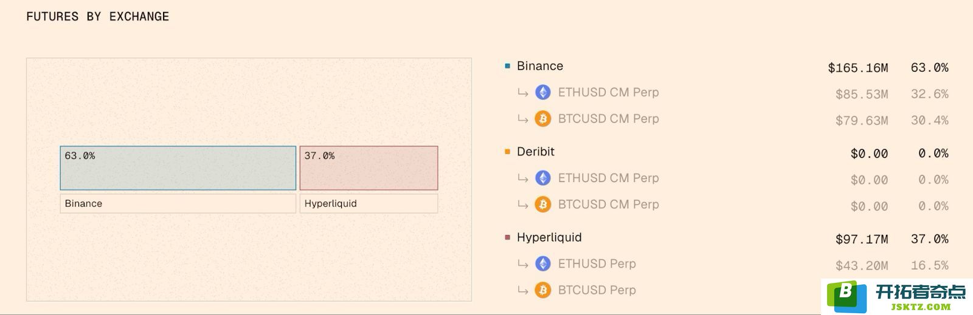The height and width of the screenshot is (315, 973).
Task: Click the Binance label below the chart bar
Action: (178, 203)
